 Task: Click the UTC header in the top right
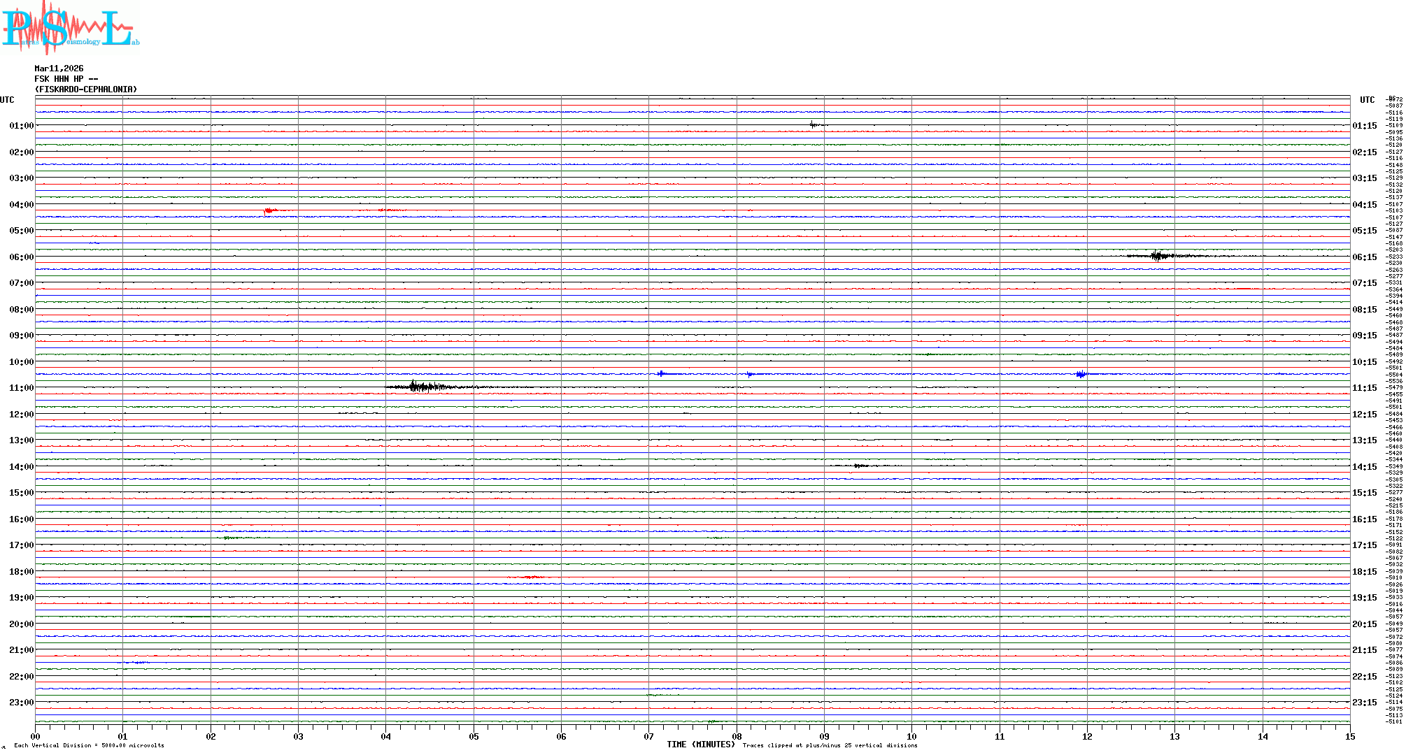point(1367,100)
